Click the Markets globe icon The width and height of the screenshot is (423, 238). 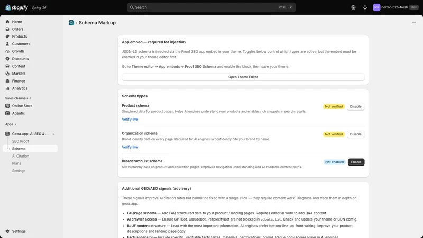pos(7,74)
